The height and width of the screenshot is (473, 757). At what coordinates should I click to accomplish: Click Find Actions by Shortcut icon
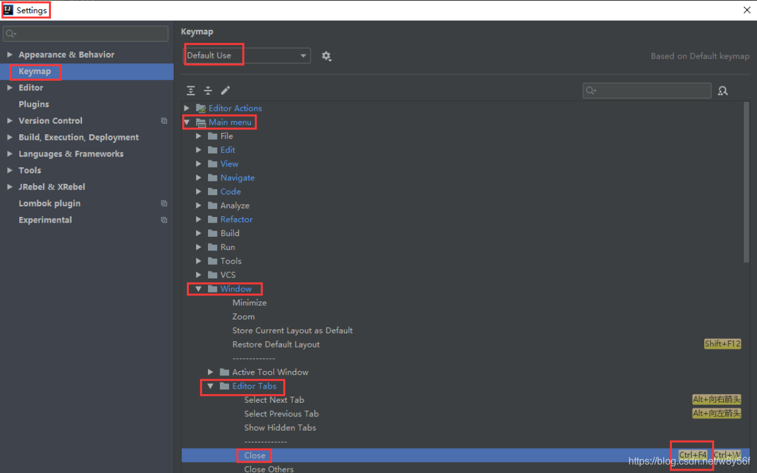(x=723, y=91)
